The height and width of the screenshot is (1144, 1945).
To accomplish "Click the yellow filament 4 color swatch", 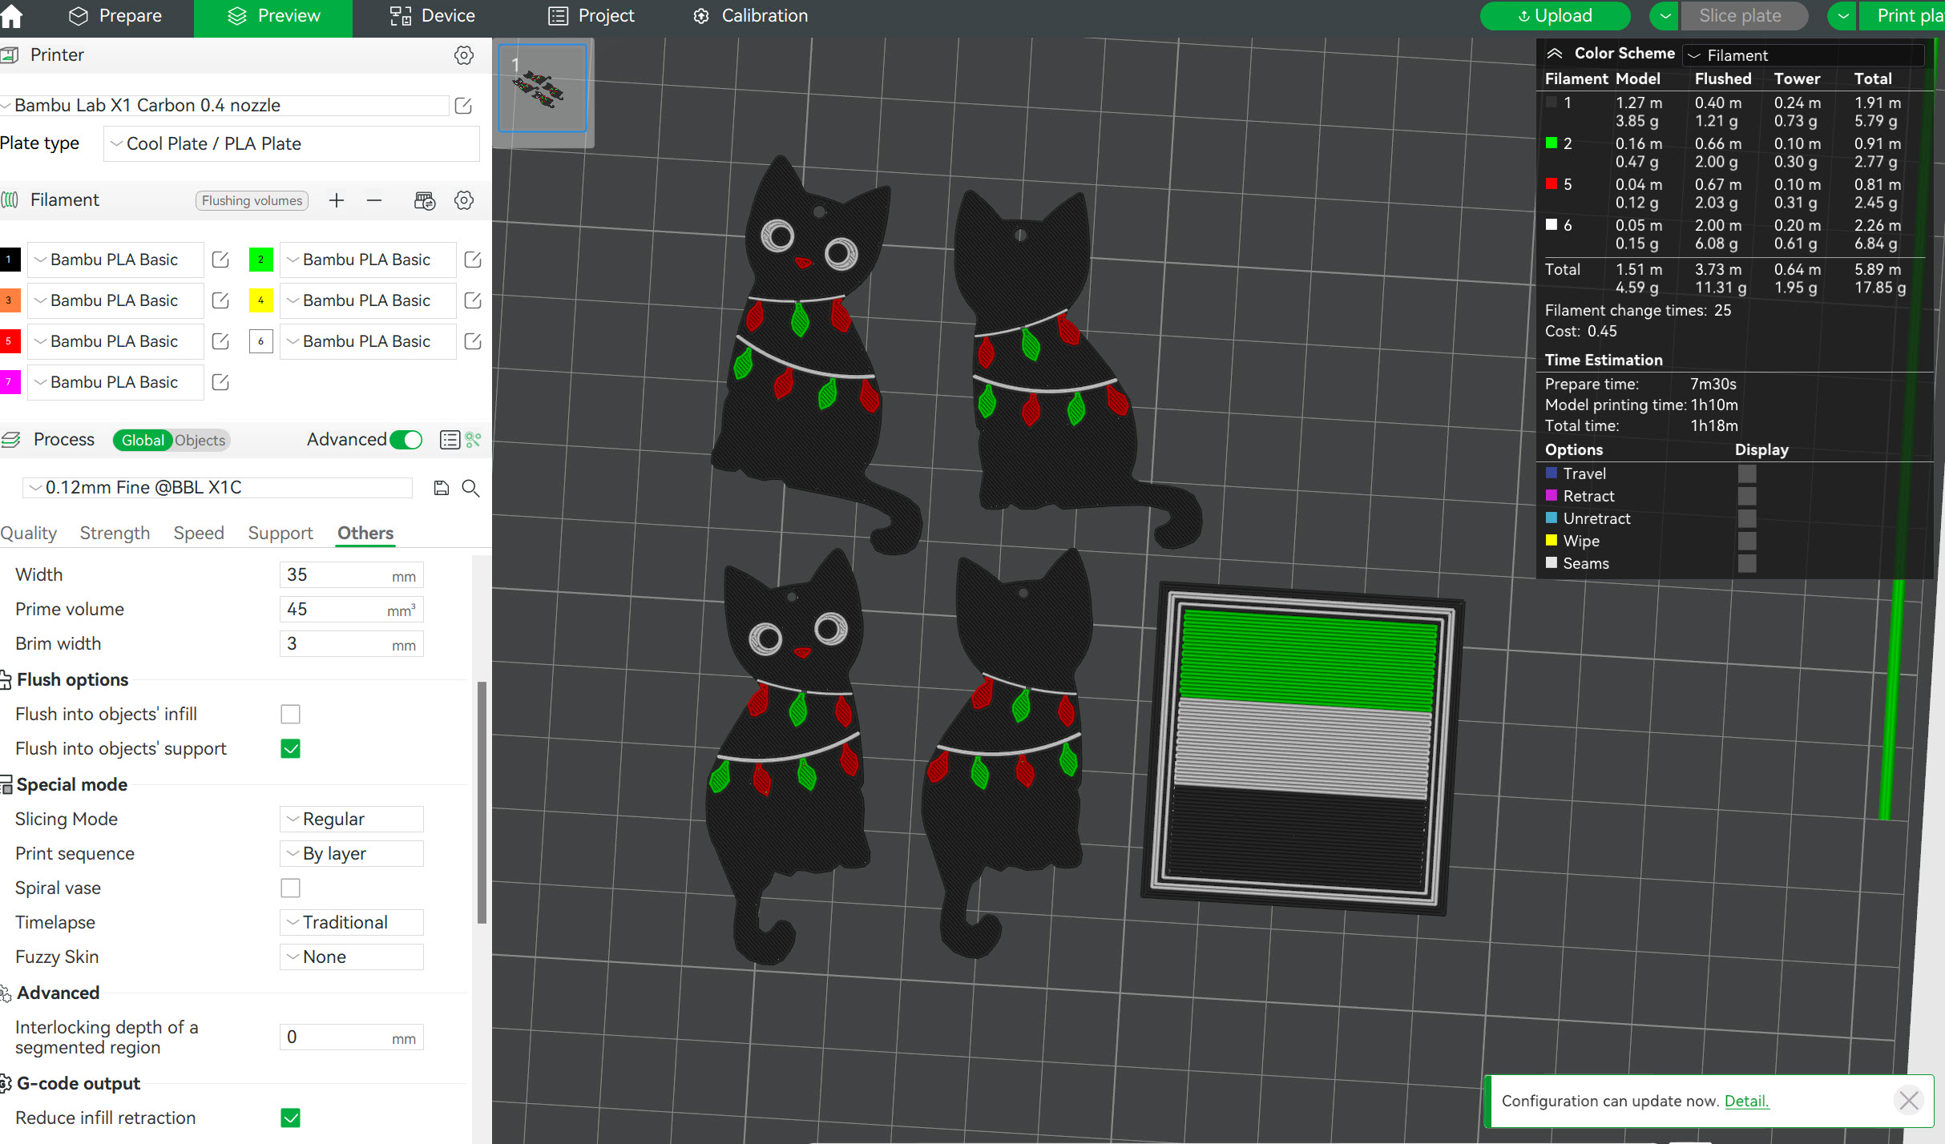I will 261,300.
